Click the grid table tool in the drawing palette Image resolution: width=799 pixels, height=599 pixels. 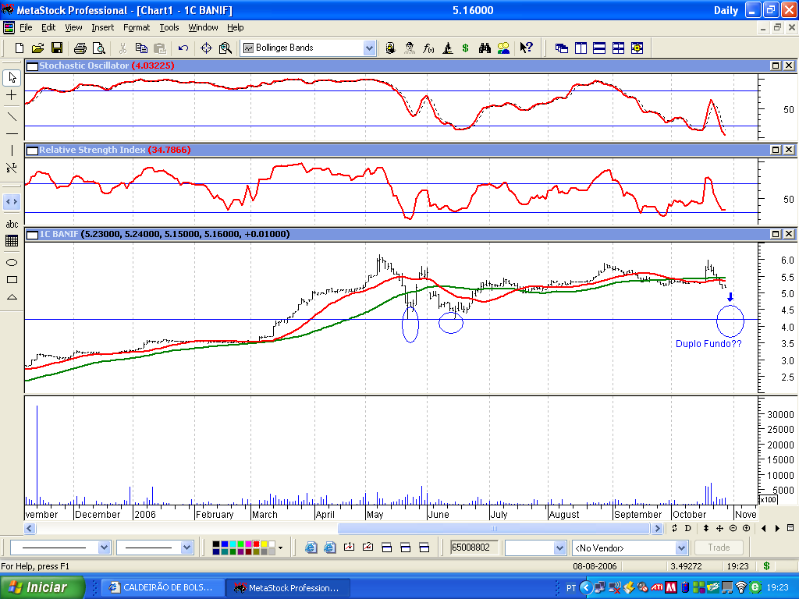coord(12,241)
